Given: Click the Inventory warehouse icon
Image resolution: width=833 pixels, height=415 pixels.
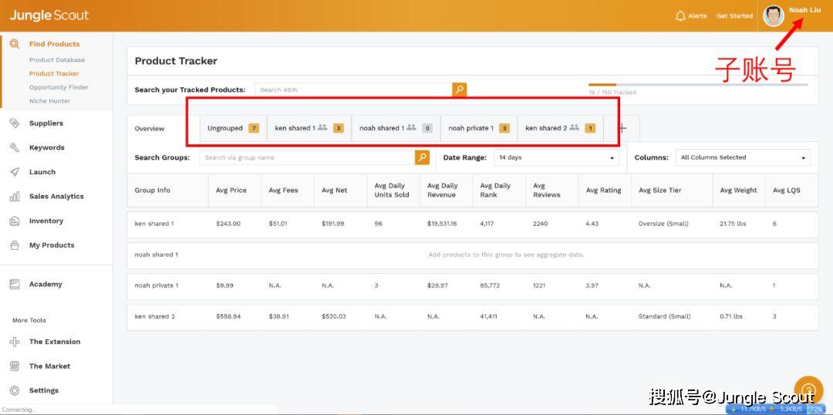Looking at the screenshot, I should coord(15,221).
